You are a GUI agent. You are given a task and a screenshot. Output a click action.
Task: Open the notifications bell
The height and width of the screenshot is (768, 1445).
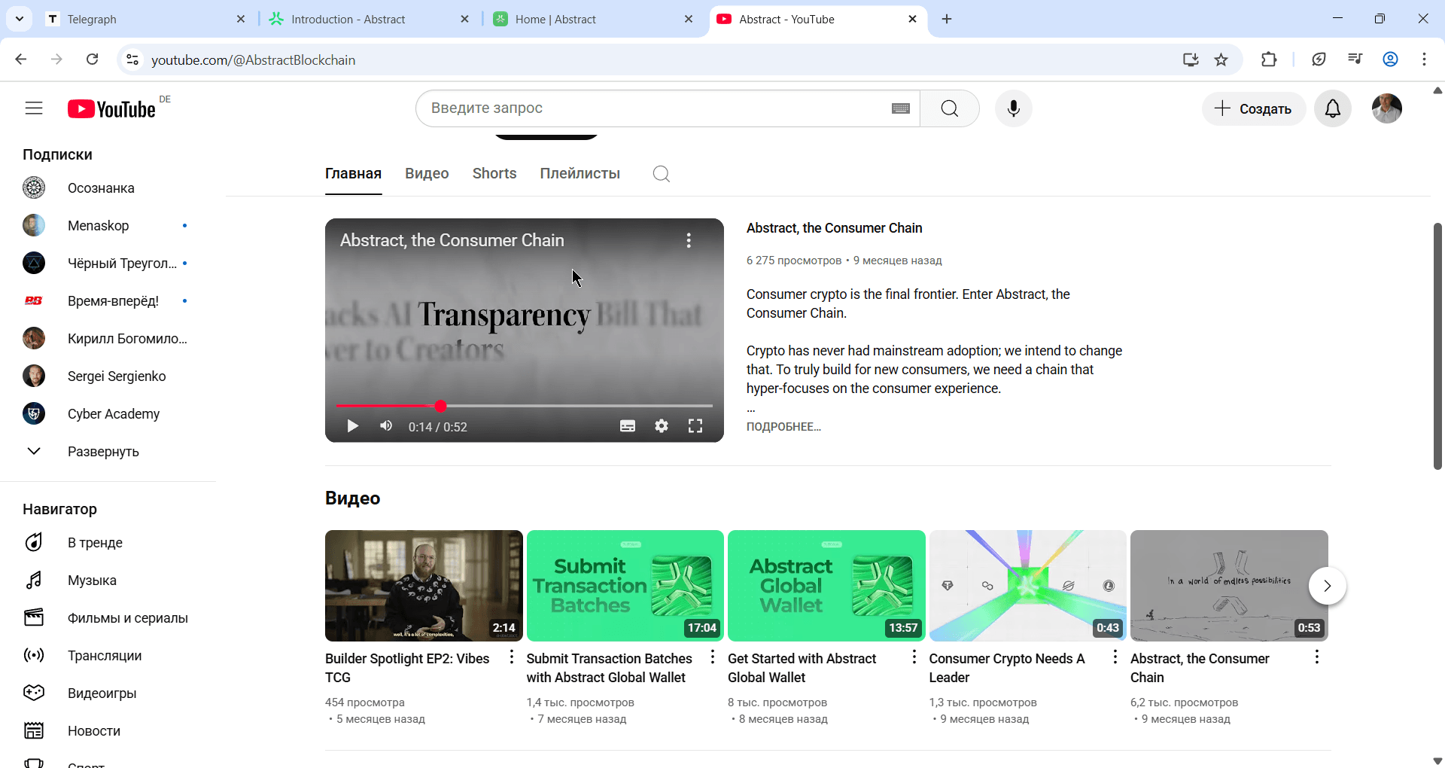pyautogui.click(x=1332, y=108)
